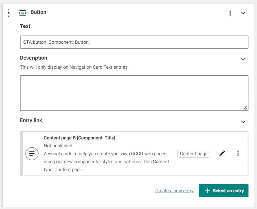Collapse the Description section chevron
Screen dimensions: 257x209
coord(243,59)
